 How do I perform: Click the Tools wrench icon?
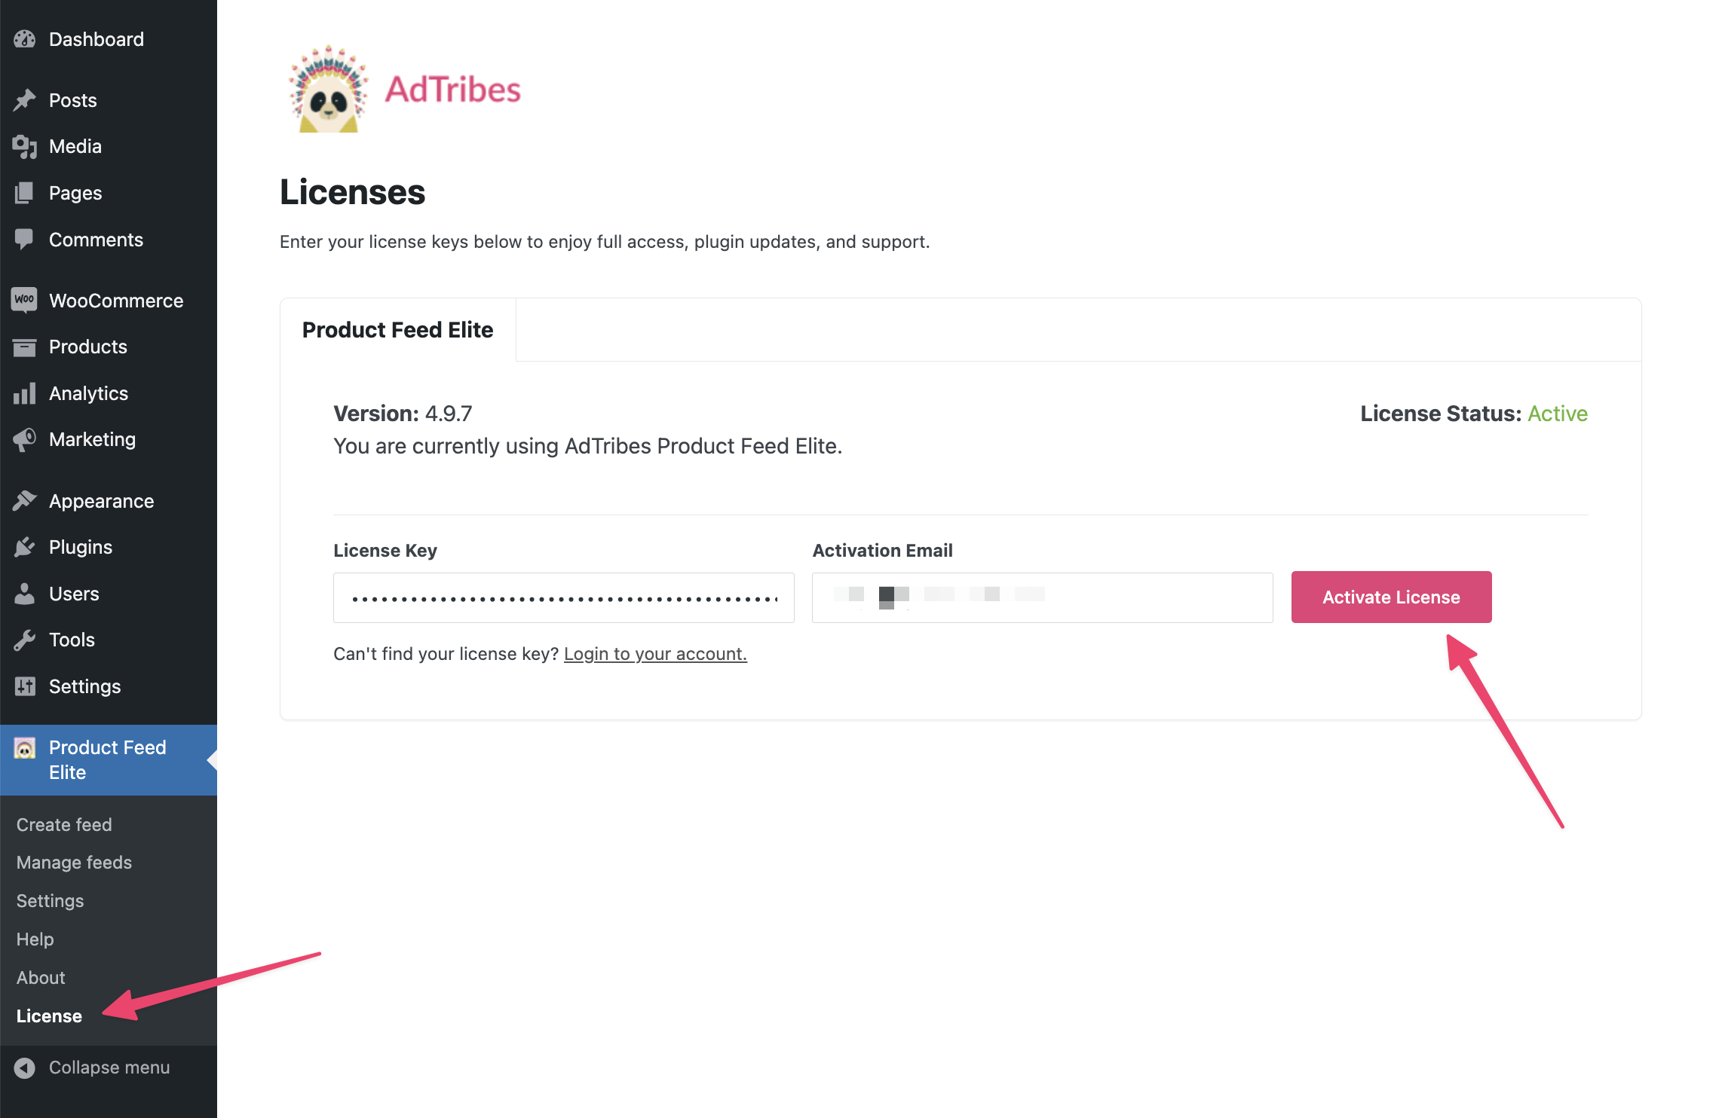(25, 640)
